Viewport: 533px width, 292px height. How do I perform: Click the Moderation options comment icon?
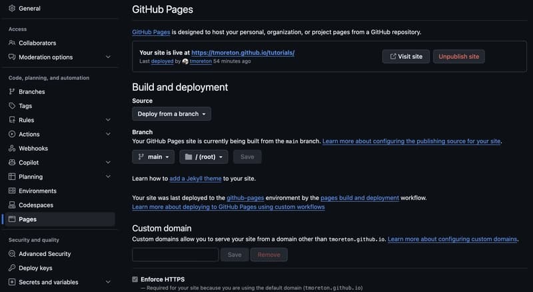pyautogui.click(x=12, y=57)
